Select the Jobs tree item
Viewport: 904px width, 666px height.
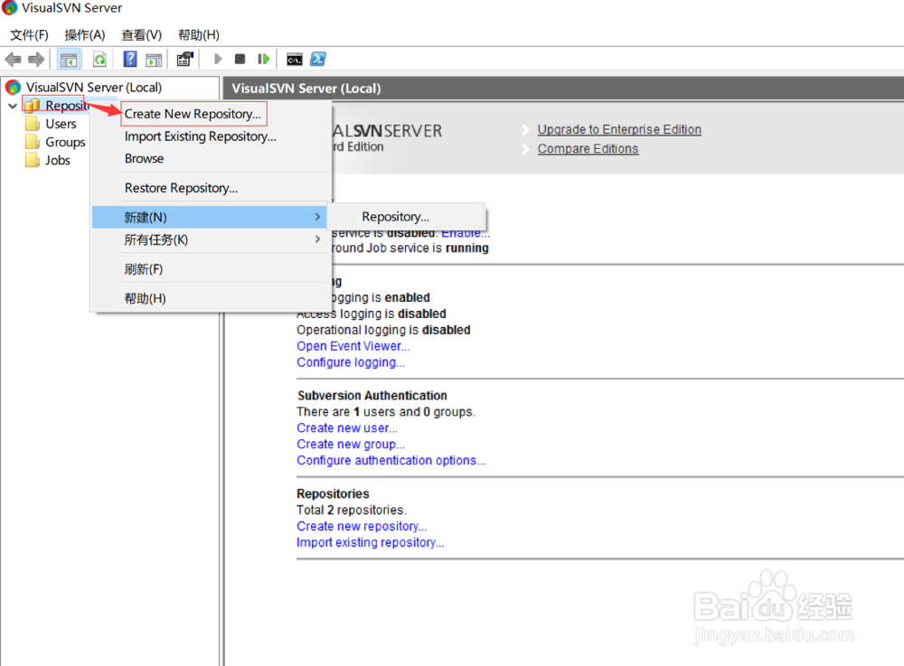pyautogui.click(x=58, y=160)
